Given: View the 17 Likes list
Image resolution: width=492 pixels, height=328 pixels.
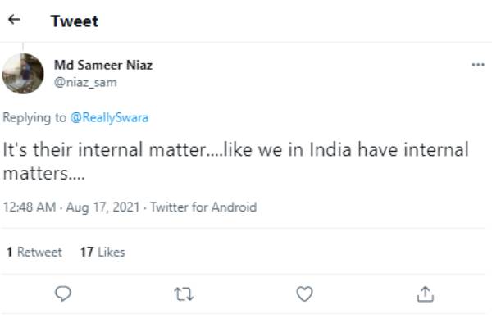Looking at the screenshot, I should click(102, 252).
